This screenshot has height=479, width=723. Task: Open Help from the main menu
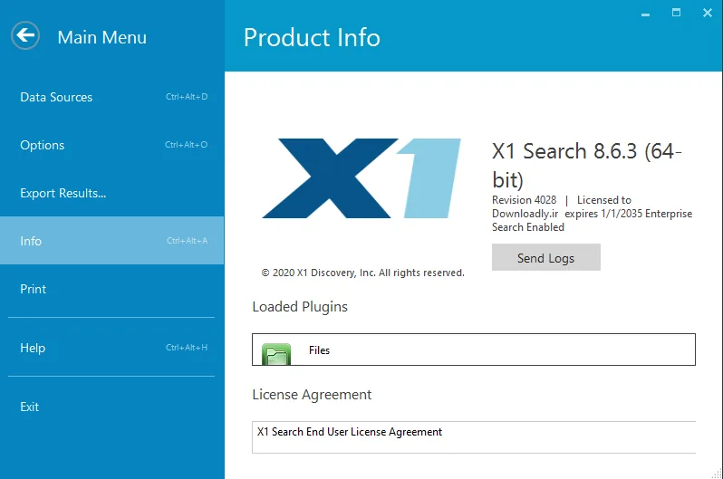(x=112, y=348)
